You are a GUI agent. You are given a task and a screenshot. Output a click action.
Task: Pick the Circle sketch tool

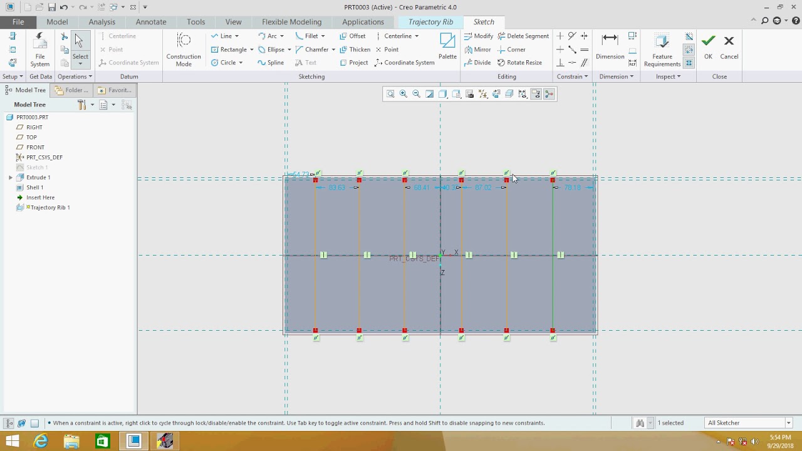tap(223, 63)
